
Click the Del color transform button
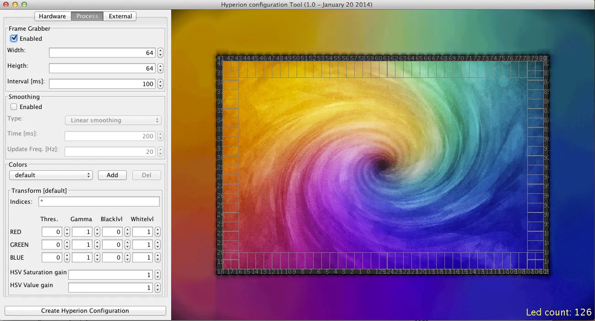click(146, 175)
